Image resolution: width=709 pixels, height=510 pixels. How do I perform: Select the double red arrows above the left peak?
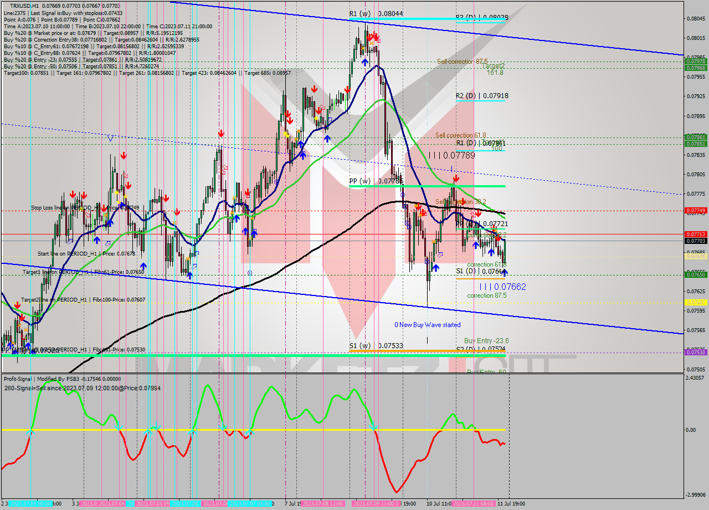pos(78,195)
